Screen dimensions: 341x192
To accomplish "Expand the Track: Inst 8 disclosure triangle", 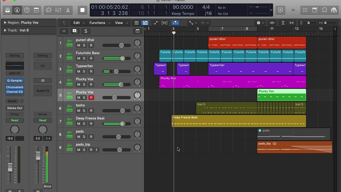I will pyautogui.click(x=5, y=30).
